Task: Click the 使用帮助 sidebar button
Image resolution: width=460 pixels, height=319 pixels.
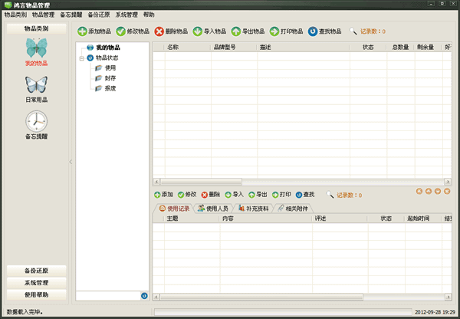Action: pos(36,294)
